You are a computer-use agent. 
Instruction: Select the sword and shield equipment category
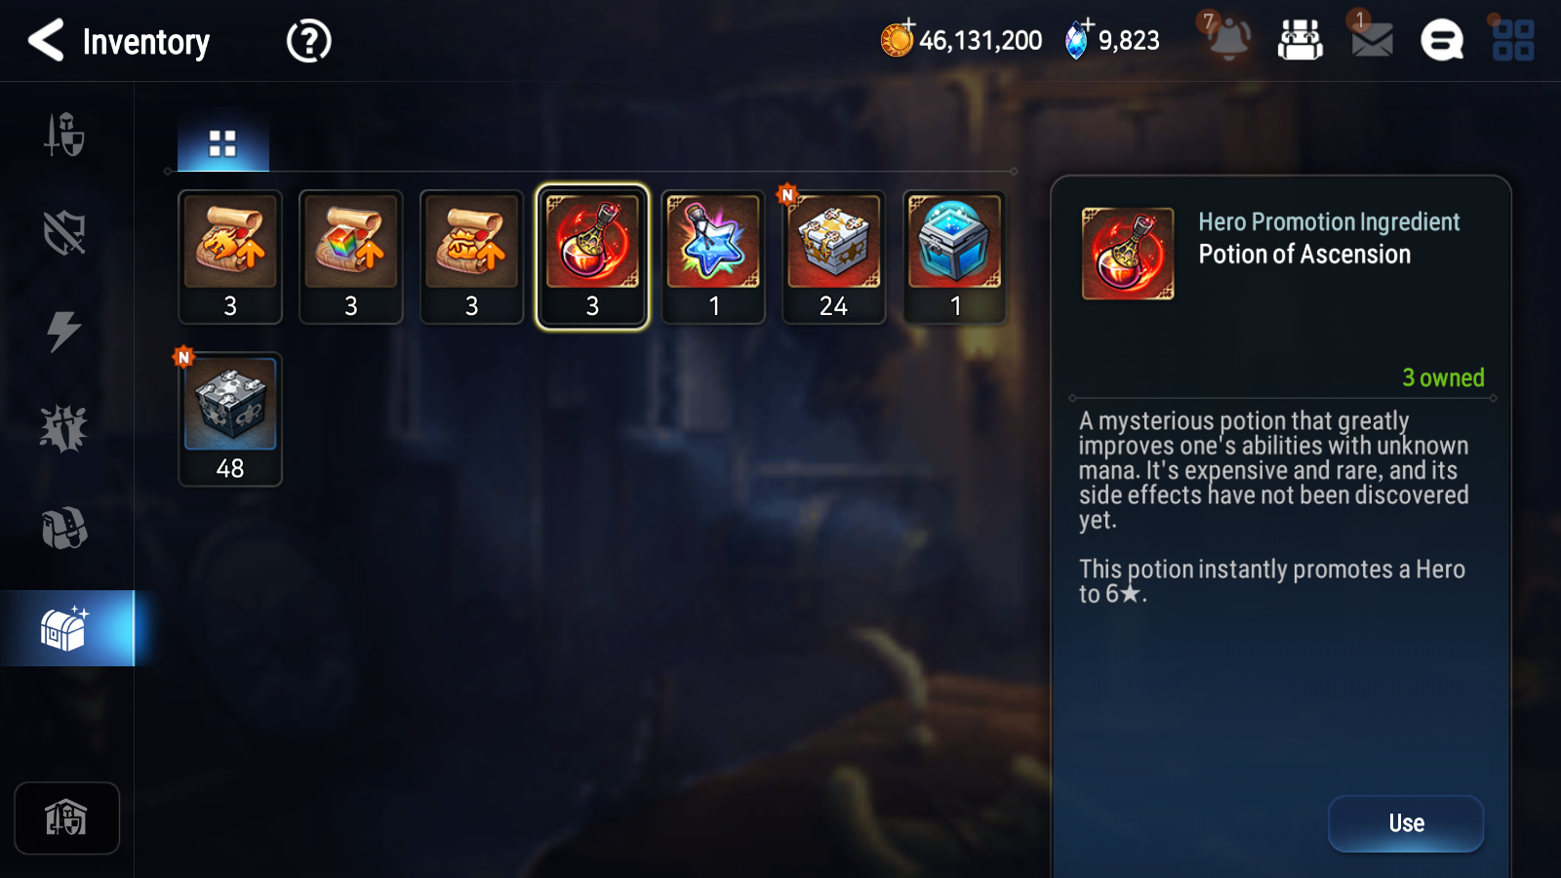64,135
